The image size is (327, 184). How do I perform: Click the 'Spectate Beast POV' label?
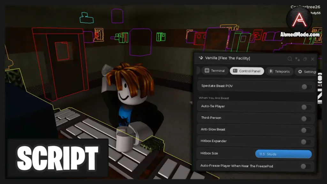[x=217, y=86]
